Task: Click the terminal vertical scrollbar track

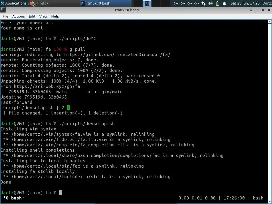Action: pos(270,111)
